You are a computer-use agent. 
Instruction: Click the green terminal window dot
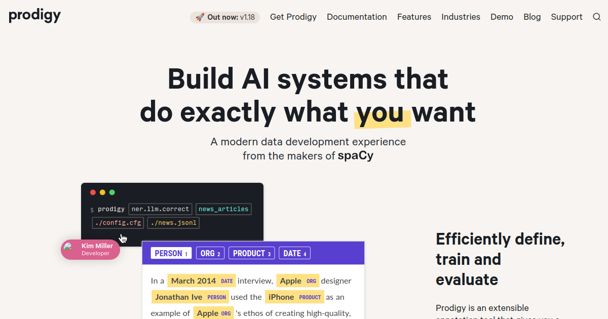112,192
